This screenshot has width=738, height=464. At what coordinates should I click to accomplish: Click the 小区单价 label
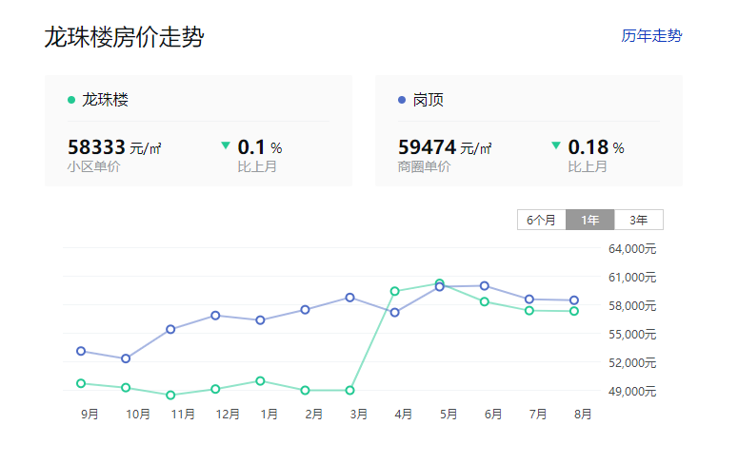94,166
